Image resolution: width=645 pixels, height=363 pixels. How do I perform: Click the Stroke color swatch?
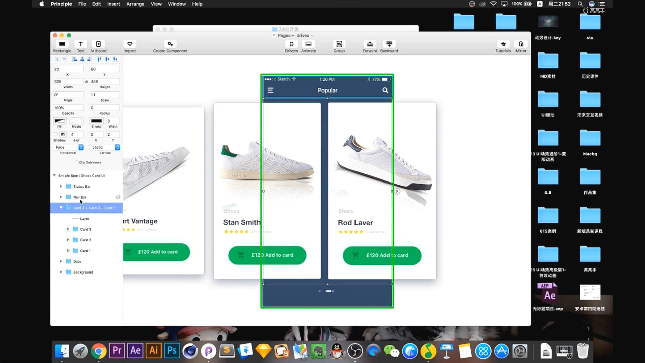[96, 121]
